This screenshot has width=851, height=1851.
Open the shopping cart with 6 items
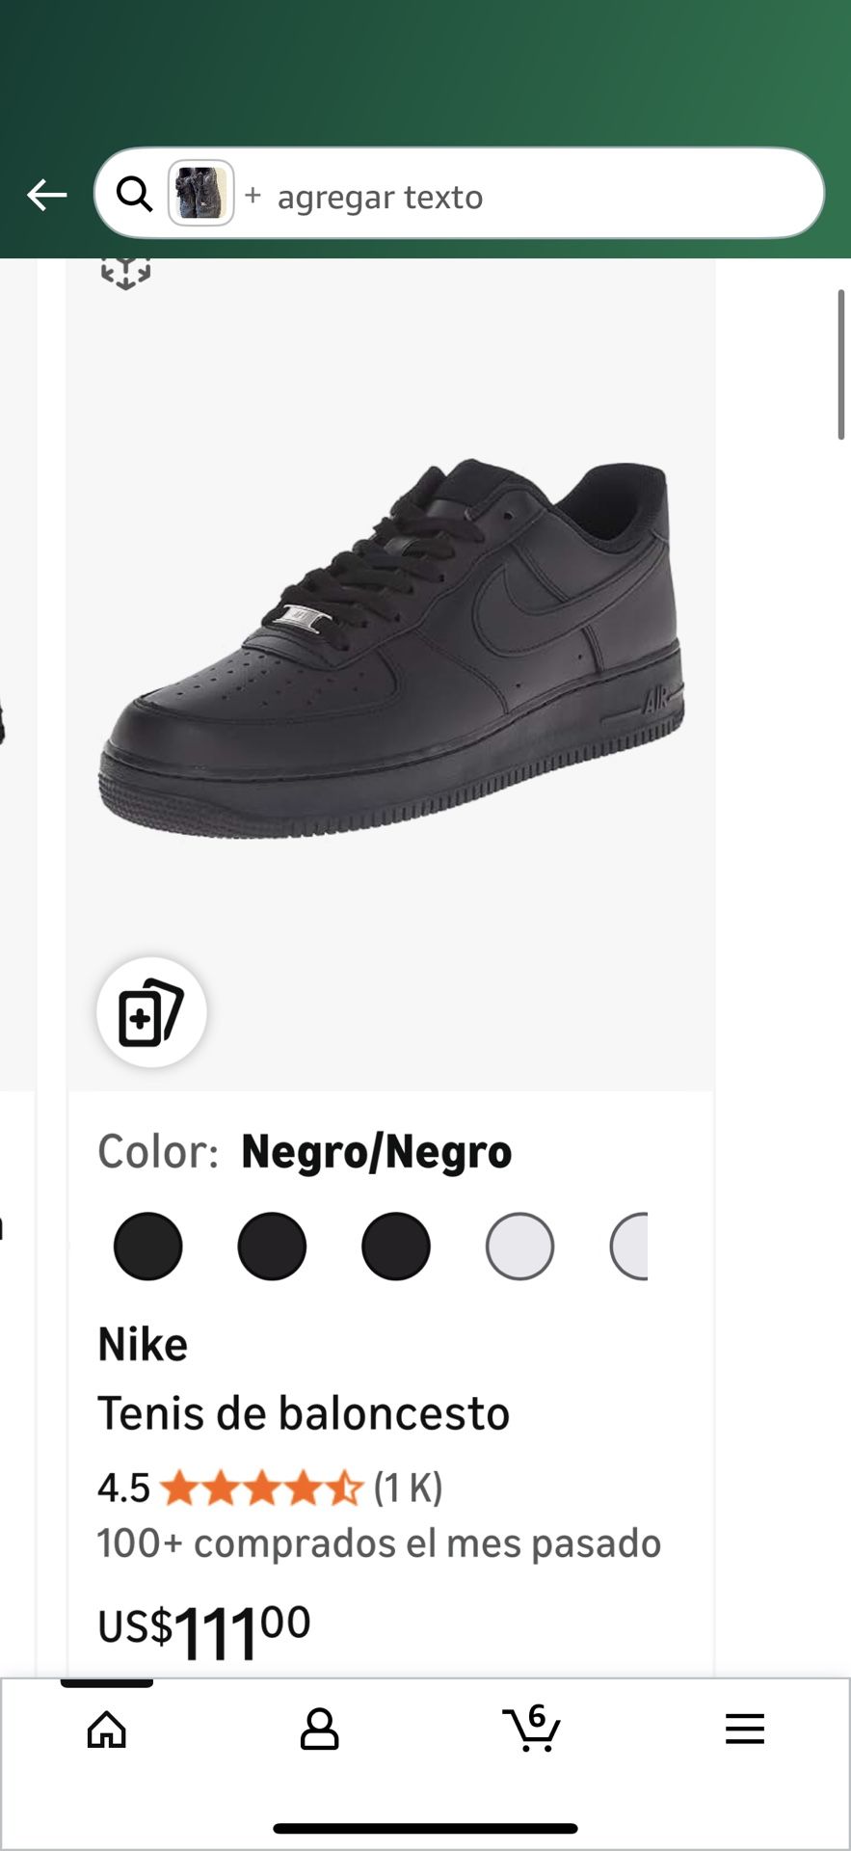(x=532, y=1730)
